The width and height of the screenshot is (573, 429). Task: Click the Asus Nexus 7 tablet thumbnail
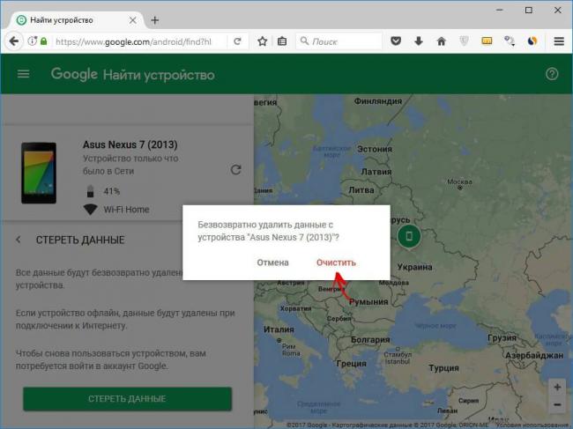click(x=39, y=173)
